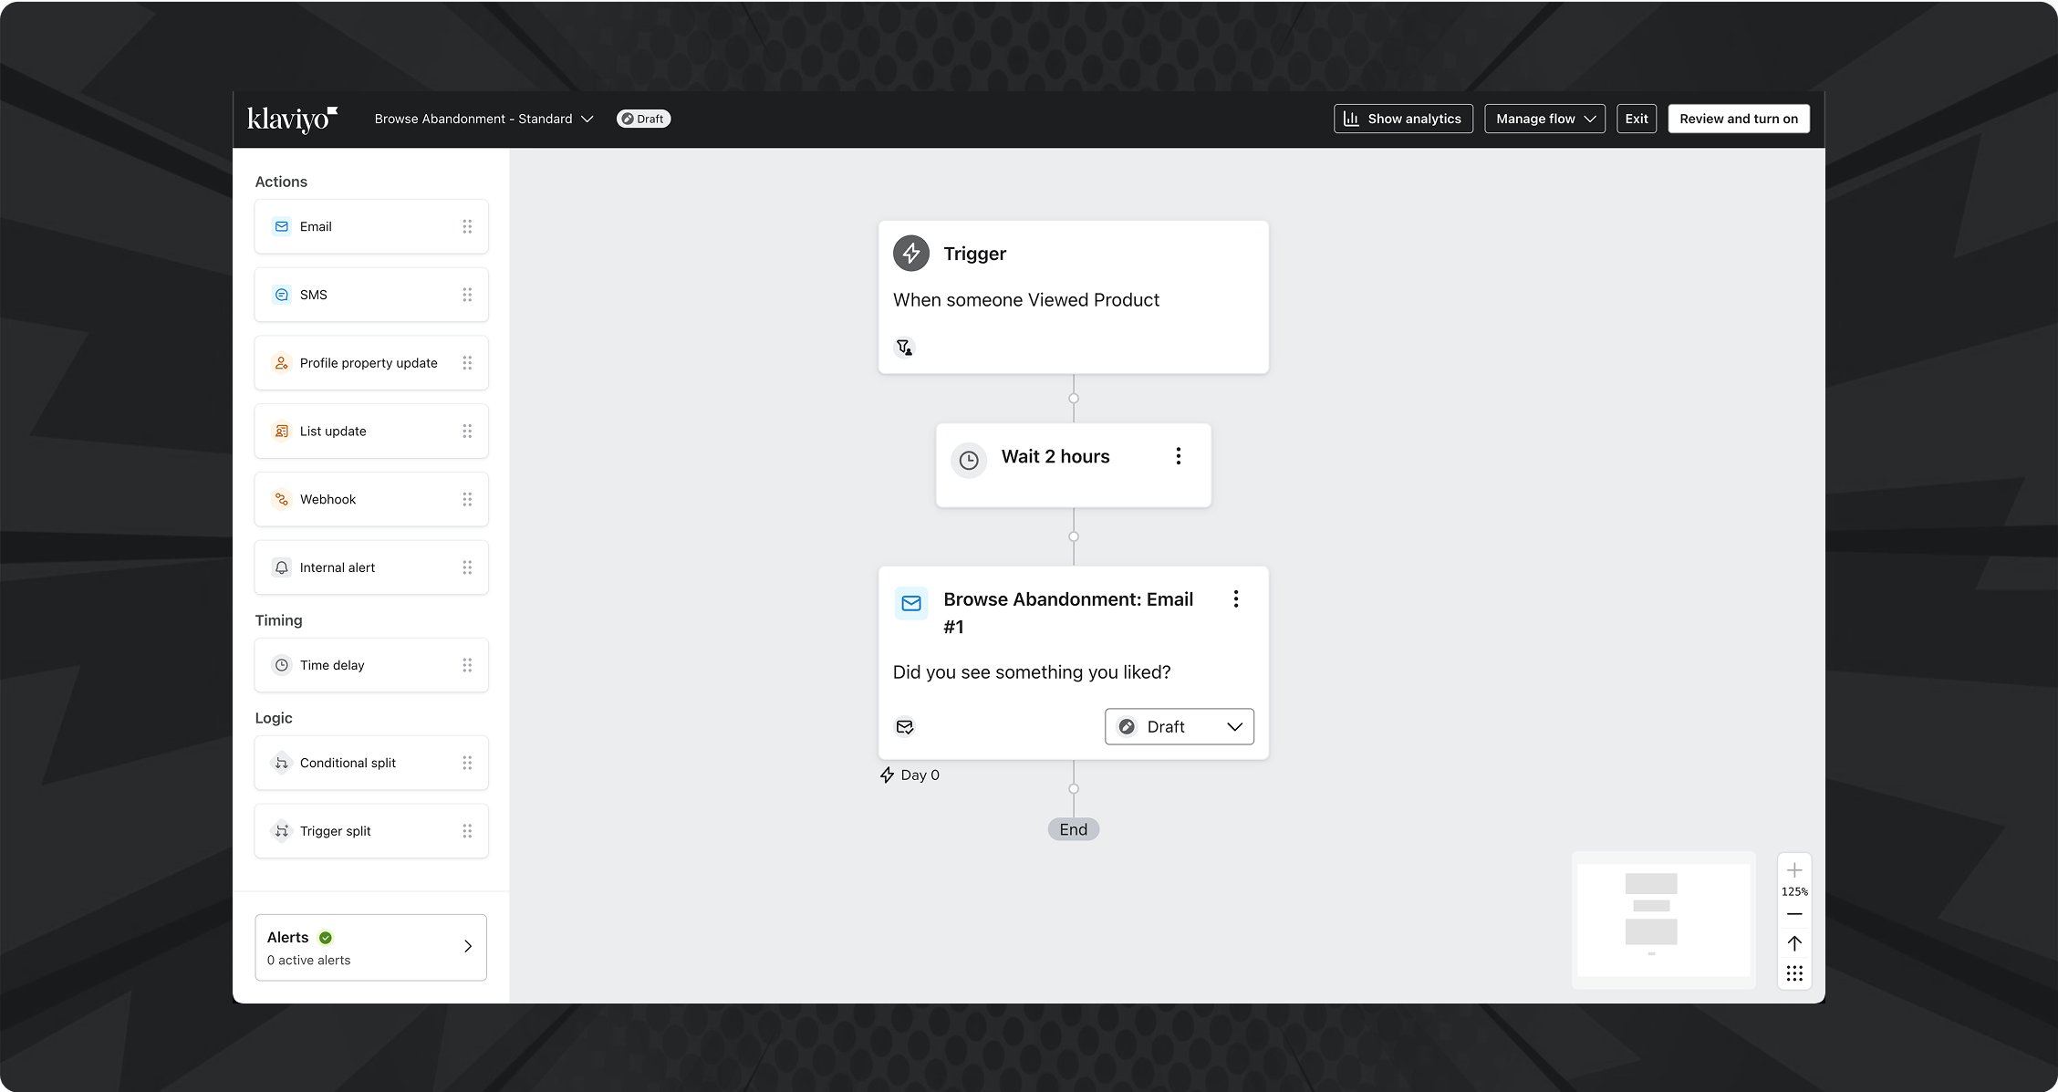The width and height of the screenshot is (2058, 1092).
Task: Toggle grid dots icon in zoom controls
Action: click(1793, 973)
